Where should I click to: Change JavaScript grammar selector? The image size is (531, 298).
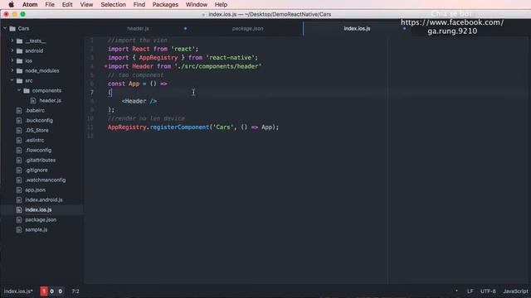pos(515,291)
